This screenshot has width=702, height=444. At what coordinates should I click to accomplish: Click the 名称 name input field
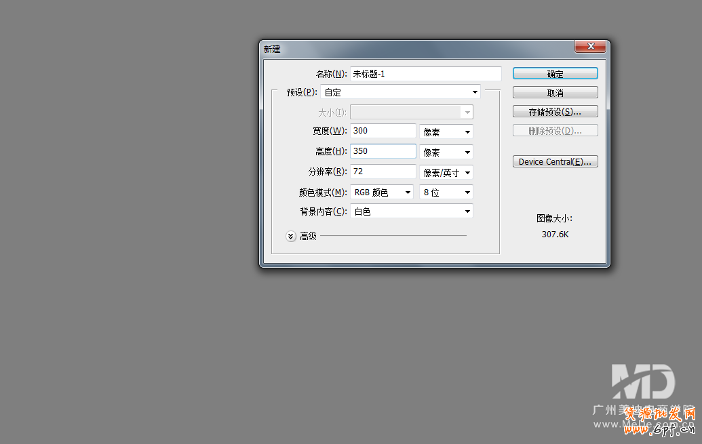point(425,74)
